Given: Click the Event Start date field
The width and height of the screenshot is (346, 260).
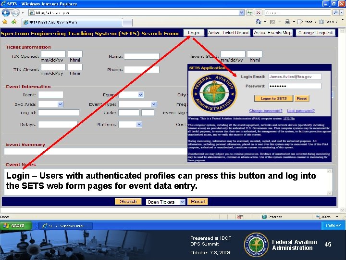Looking at the screenshot, I should click(233, 54).
